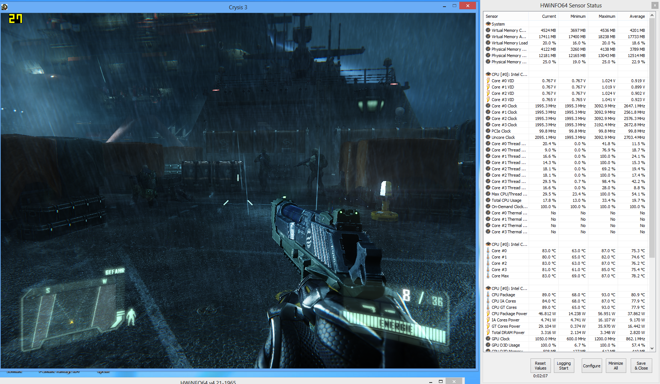Click the sensor list scrollbar down arrow
This screenshot has width=660, height=384.
pos(652,349)
